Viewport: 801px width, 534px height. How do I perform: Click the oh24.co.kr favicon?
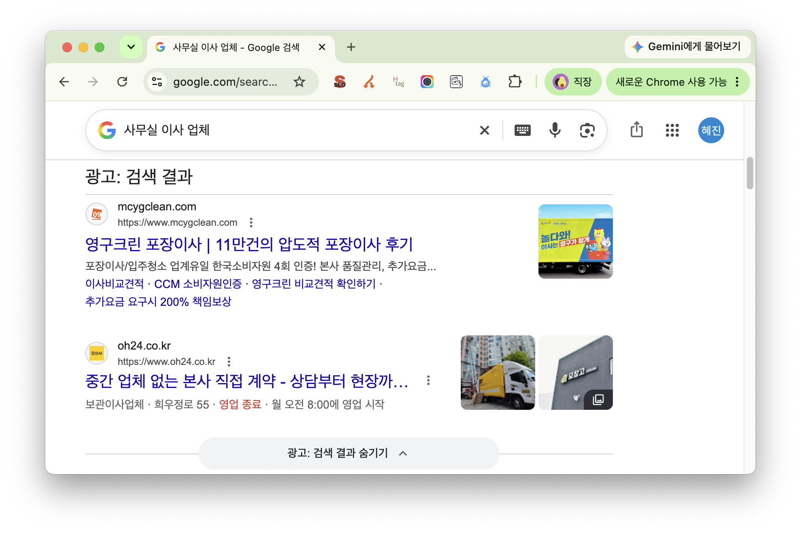point(97,353)
